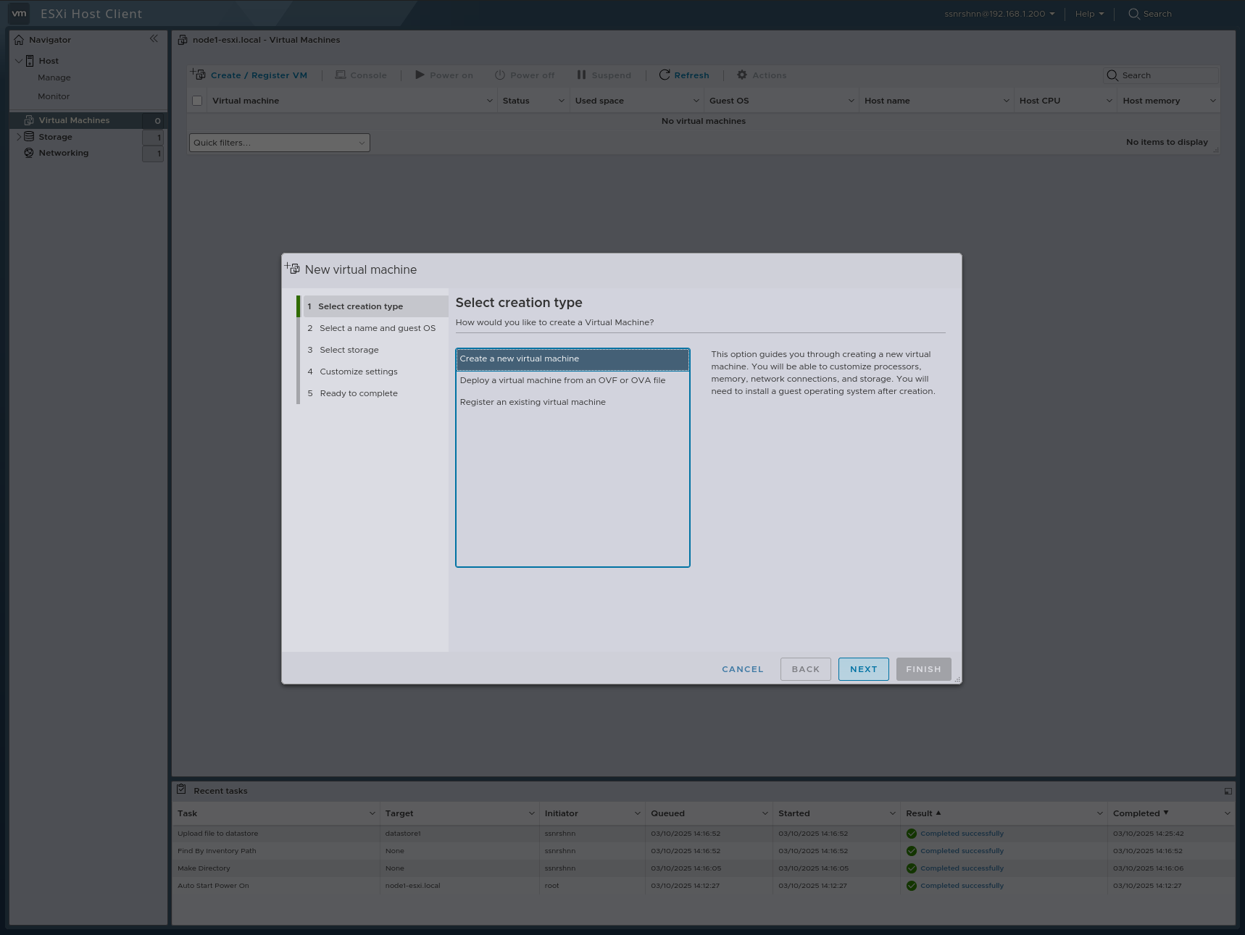Viewport: 1245px width, 935px height.
Task: Select Register an existing virtual machine
Action: [x=533, y=402]
